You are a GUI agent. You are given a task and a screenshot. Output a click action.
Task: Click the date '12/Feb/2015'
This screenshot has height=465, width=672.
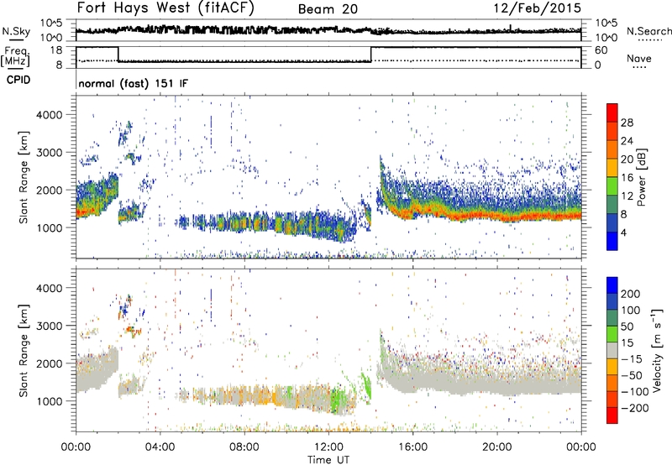(538, 8)
